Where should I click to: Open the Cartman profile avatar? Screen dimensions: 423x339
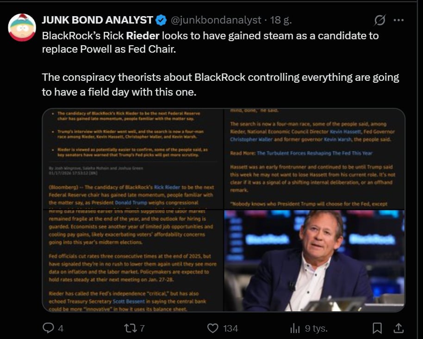[22, 27]
